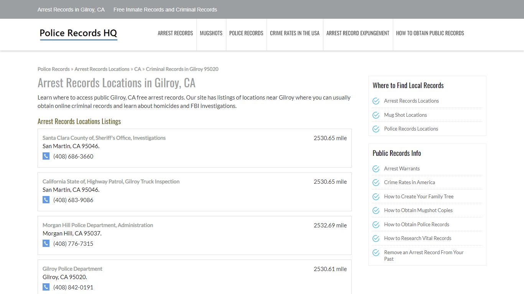
Task: Open sidebar link Crime Rates in America
Action: point(409,182)
